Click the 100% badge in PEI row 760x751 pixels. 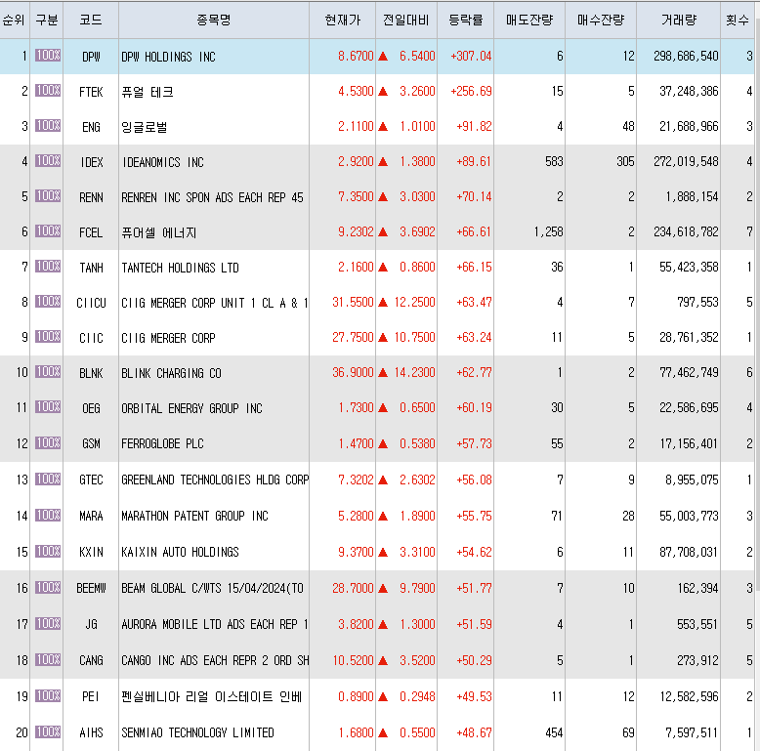[x=48, y=695]
